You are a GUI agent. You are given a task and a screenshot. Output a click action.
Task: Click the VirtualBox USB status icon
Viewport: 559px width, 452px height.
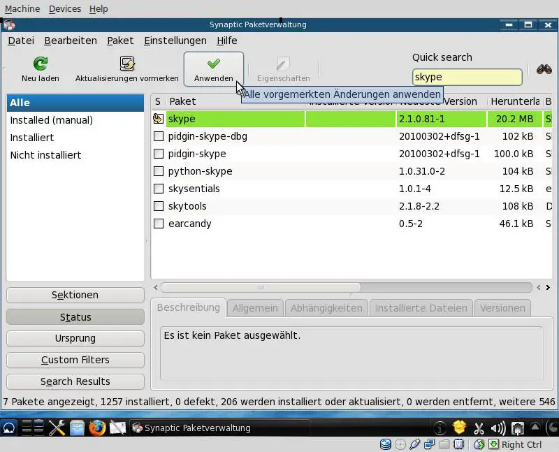pos(414,444)
